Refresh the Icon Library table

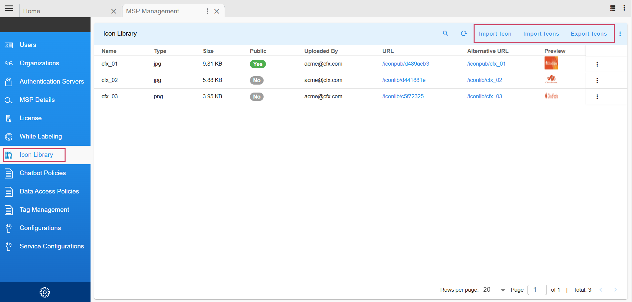tap(464, 33)
